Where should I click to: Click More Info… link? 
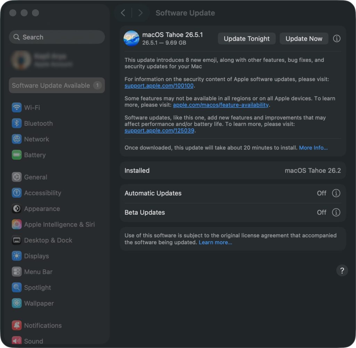coord(313,148)
